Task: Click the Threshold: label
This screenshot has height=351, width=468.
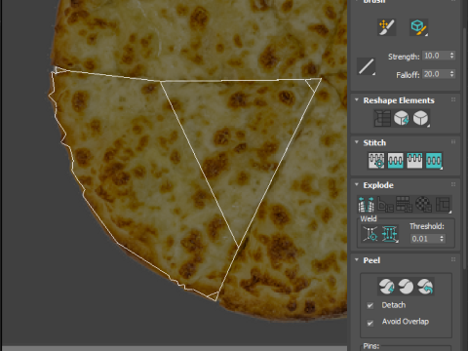Action: (427, 226)
